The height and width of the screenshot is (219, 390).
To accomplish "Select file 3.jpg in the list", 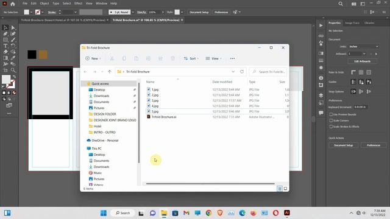I will tap(155, 100).
